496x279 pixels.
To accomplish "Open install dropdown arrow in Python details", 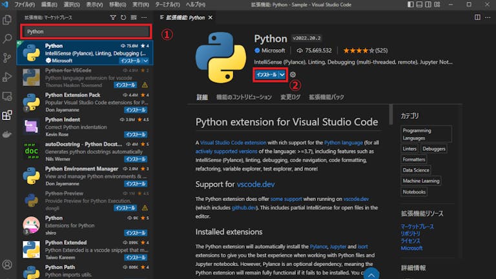I will click(x=282, y=75).
